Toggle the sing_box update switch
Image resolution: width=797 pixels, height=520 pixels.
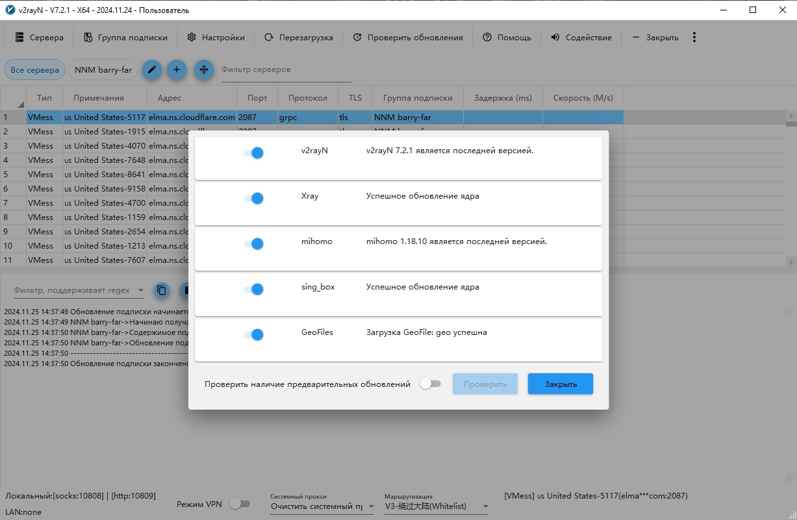(253, 289)
